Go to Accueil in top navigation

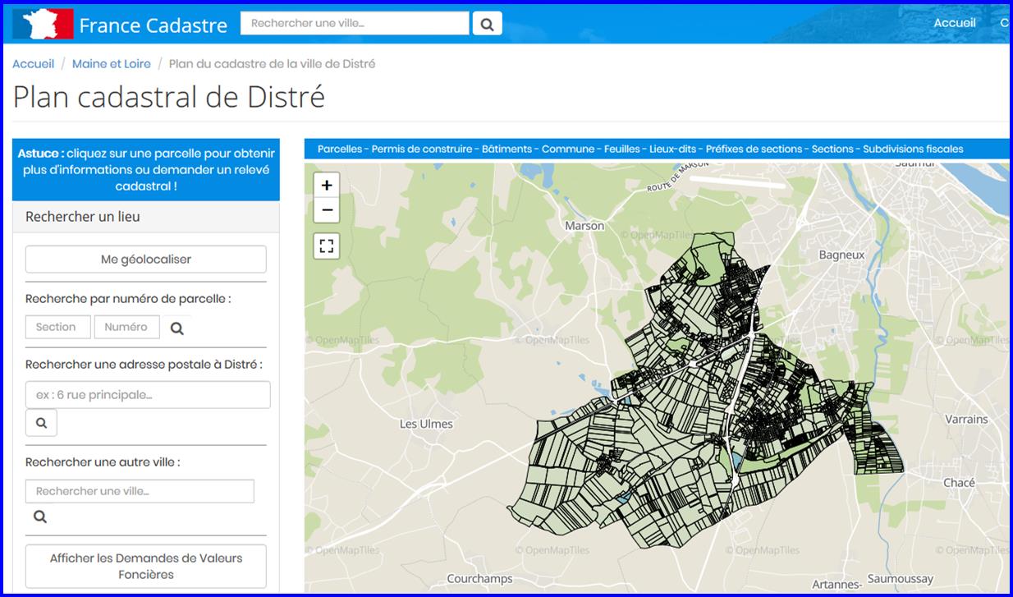[x=955, y=23]
